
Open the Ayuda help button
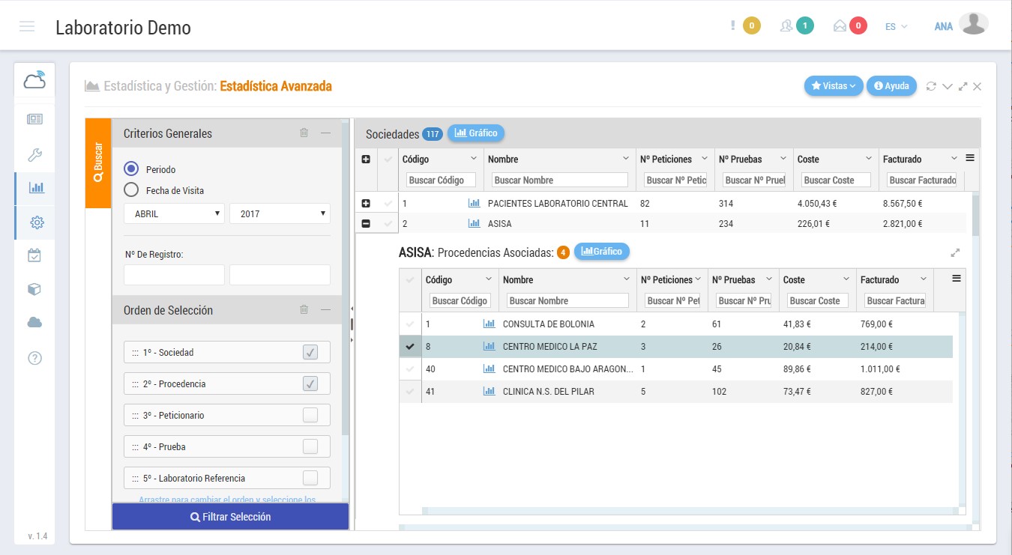click(x=891, y=86)
